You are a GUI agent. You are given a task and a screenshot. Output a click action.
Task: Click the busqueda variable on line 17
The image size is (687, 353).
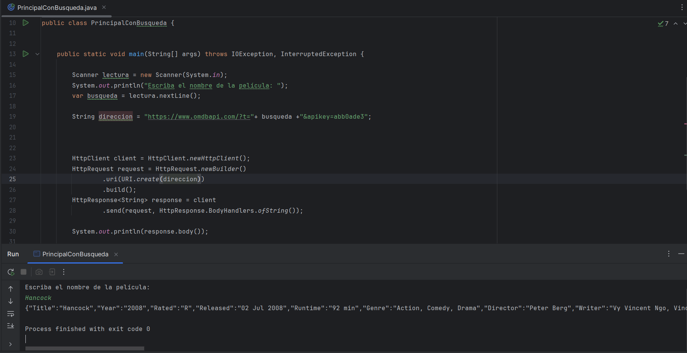pos(102,96)
